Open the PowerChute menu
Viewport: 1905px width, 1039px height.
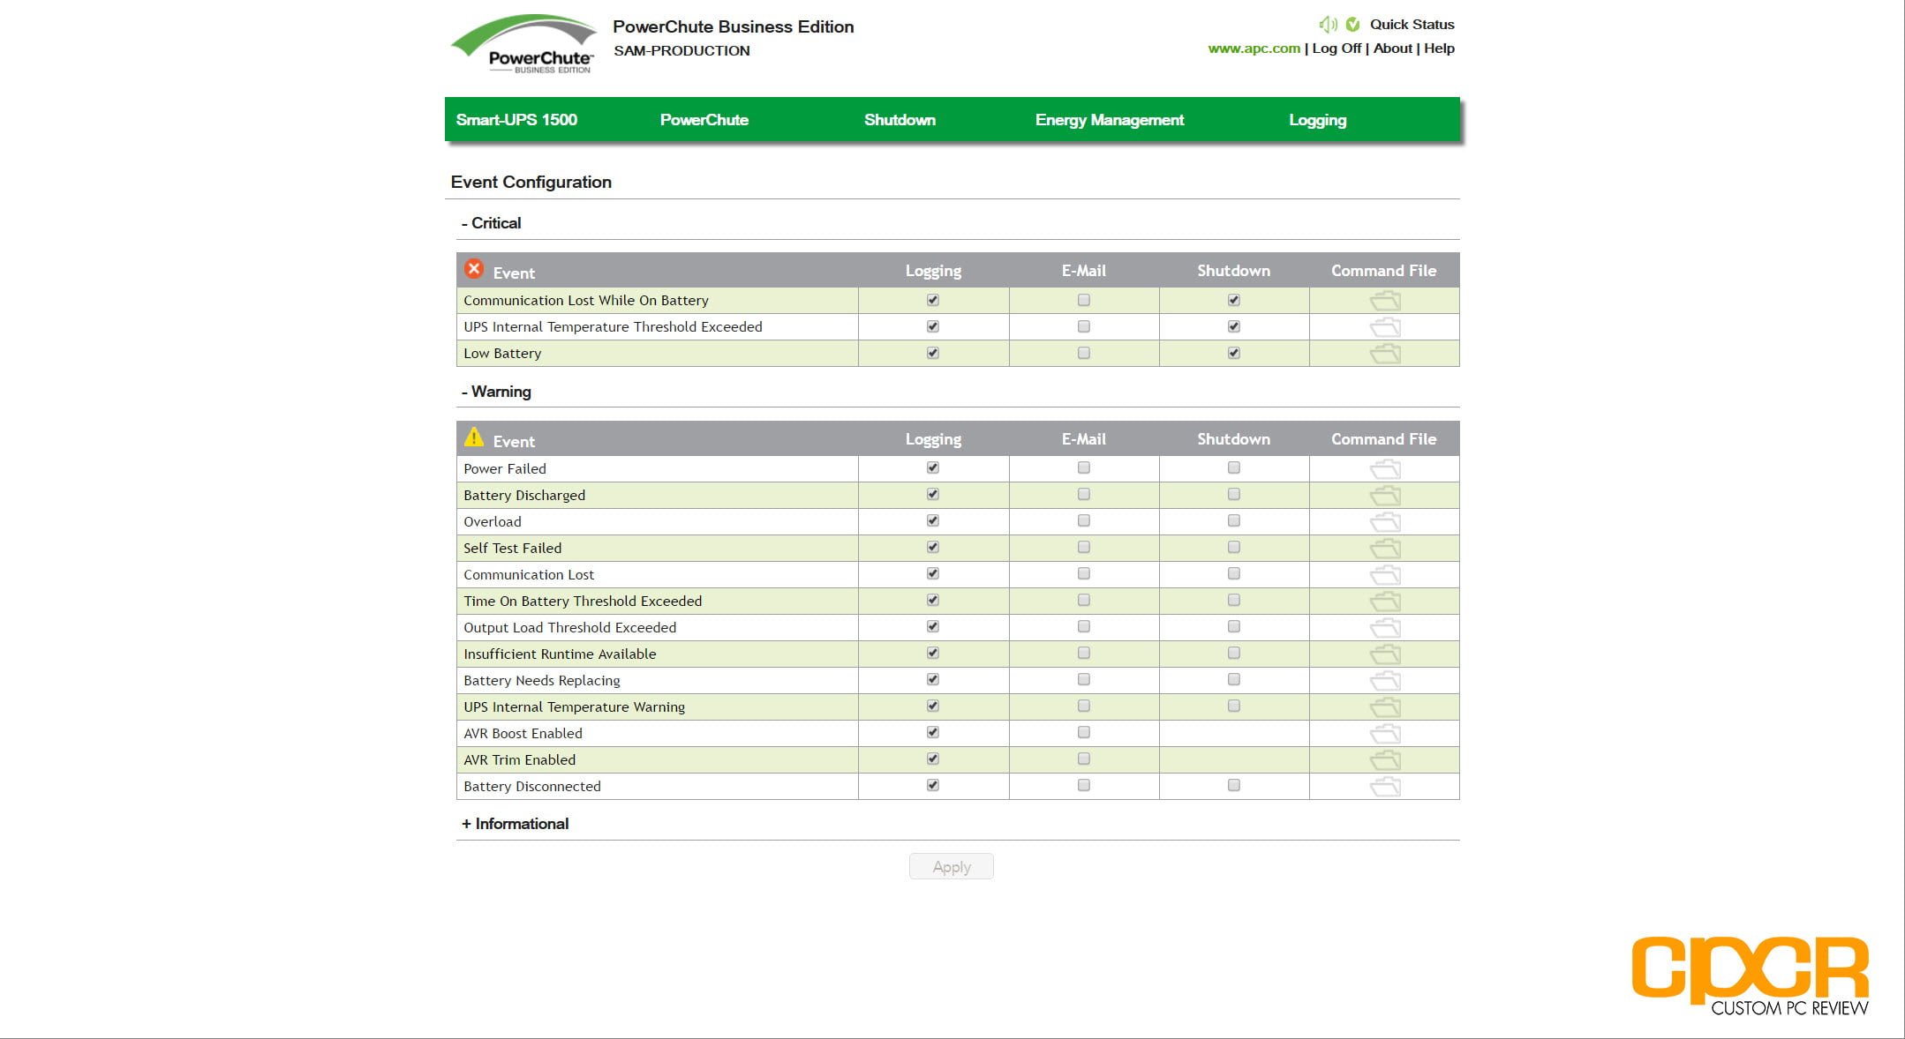(704, 120)
